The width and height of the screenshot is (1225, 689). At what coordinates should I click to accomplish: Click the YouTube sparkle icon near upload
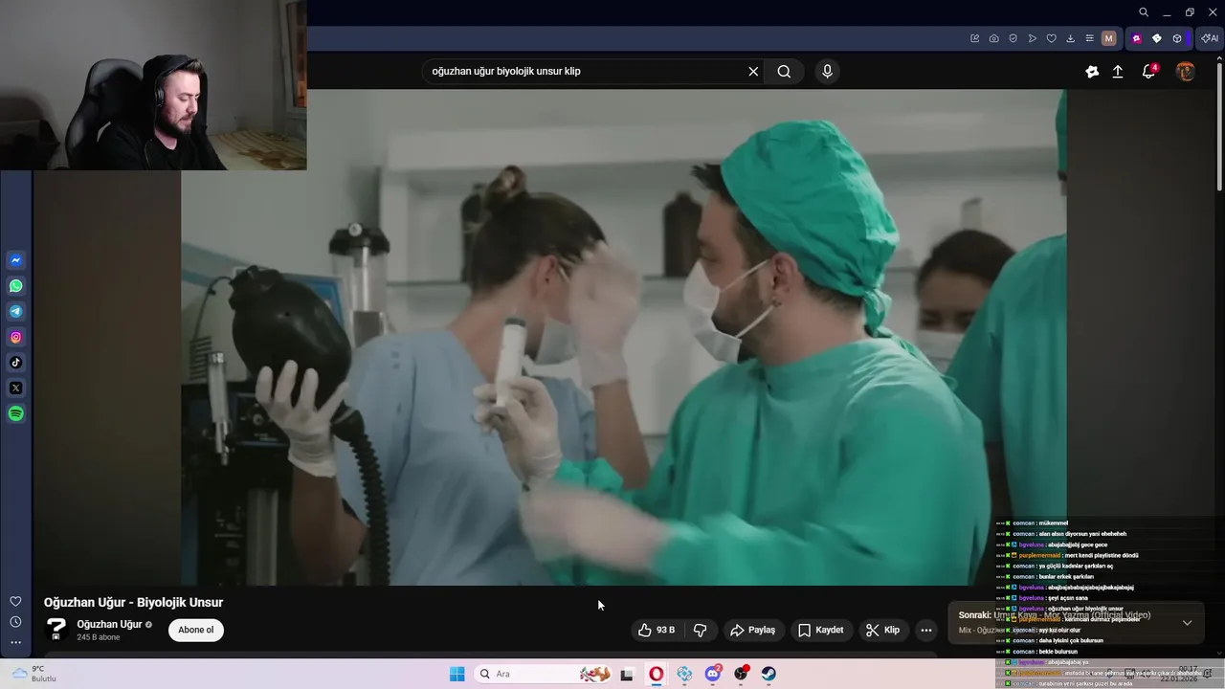[x=1092, y=71]
